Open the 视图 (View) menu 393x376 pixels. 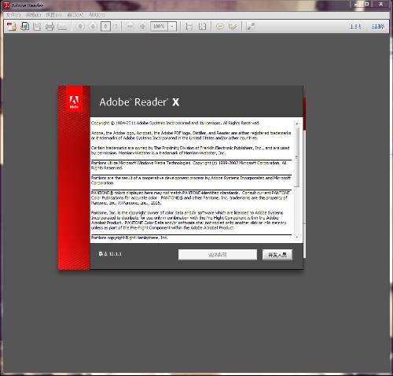[53, 15]
